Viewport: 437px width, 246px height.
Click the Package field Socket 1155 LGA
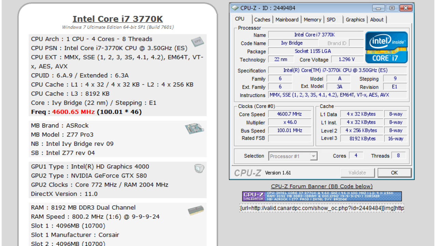(316, 51)
